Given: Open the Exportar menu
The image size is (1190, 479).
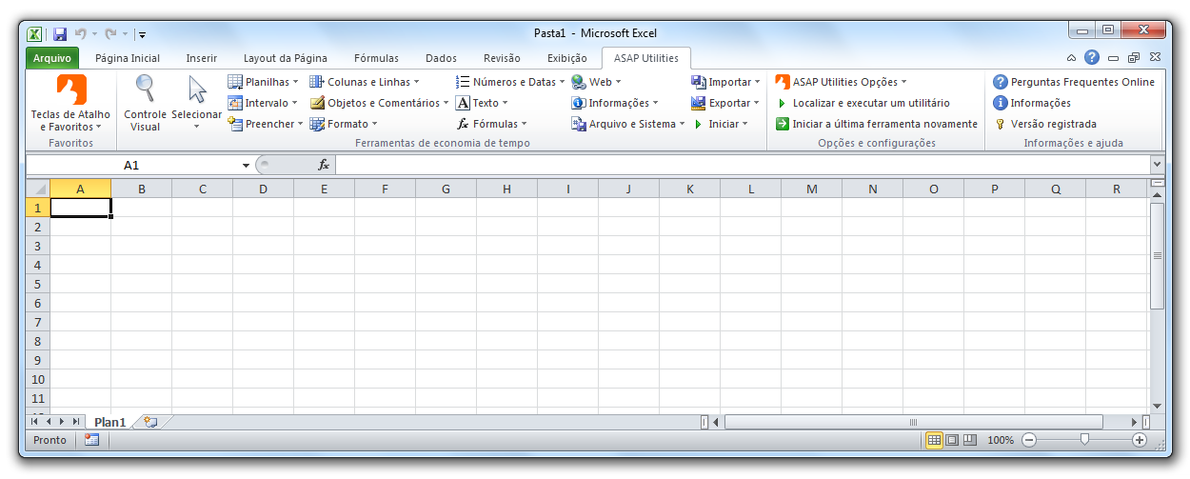Looking at the screenshot, I should click(x=725, y=103).
